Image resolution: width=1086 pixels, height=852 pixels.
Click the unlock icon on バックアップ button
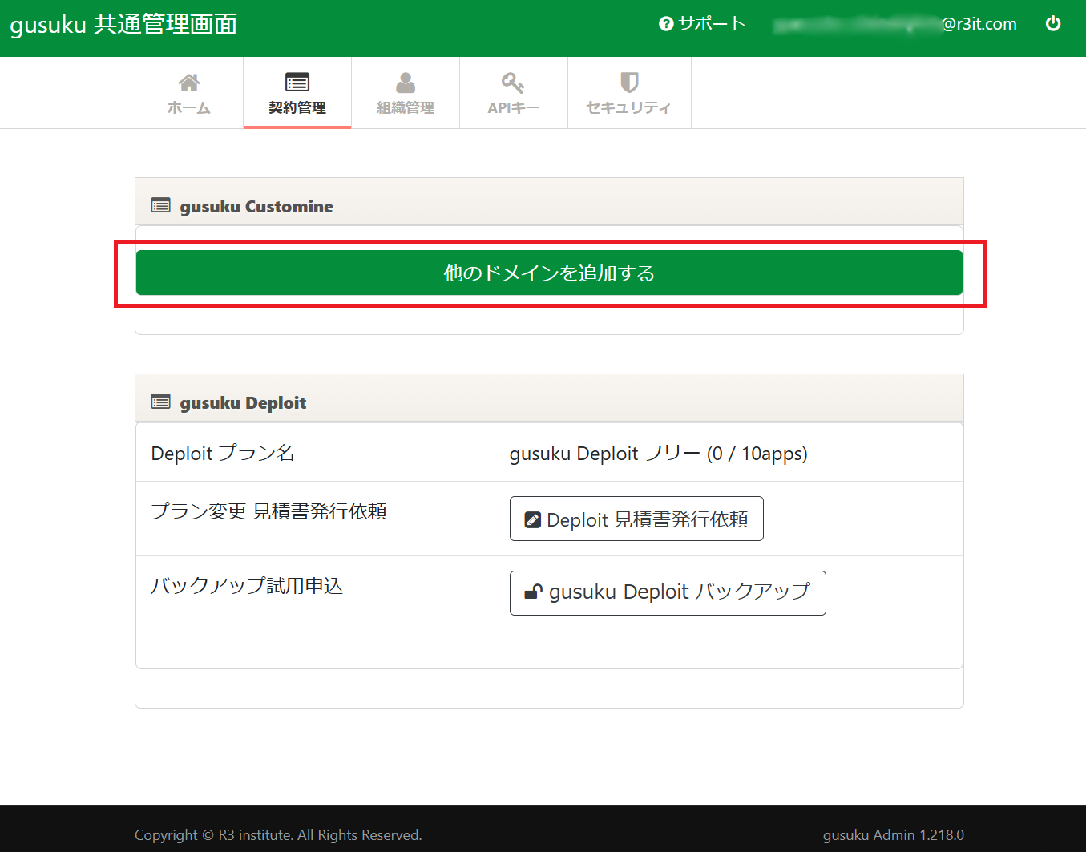tap(533, 592)
